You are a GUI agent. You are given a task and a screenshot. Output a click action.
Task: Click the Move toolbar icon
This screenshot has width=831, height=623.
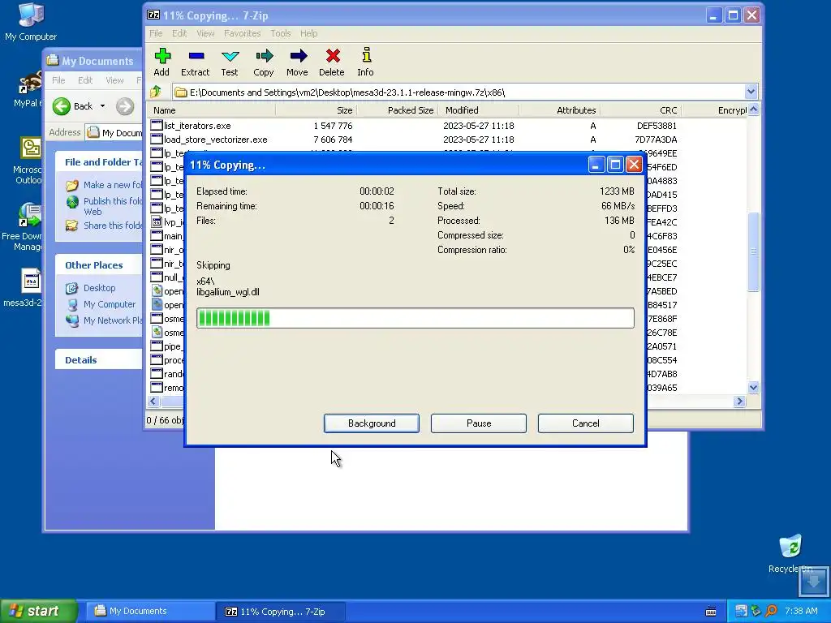tap(297, 62)
